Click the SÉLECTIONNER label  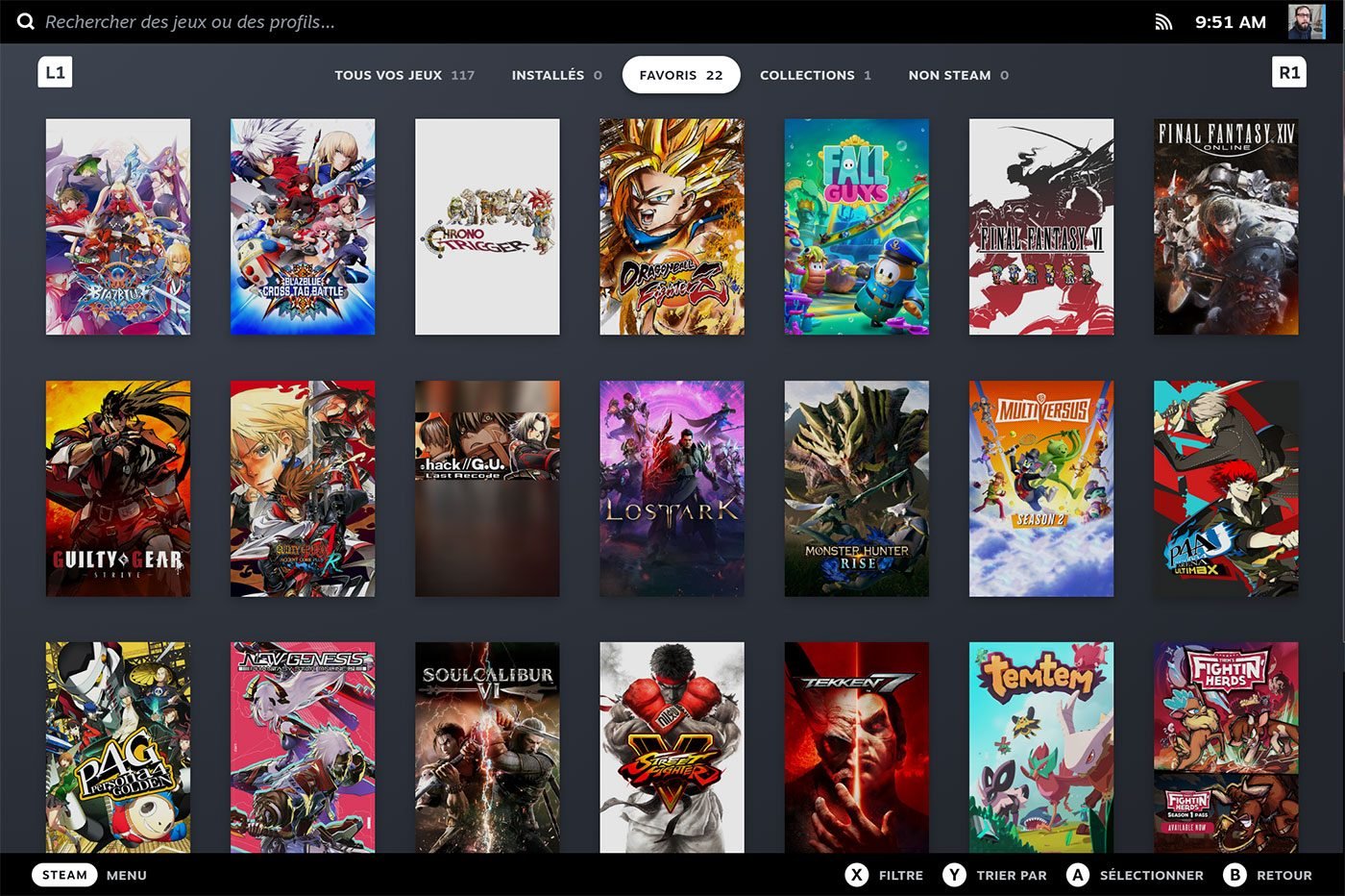pos(1151,875)
